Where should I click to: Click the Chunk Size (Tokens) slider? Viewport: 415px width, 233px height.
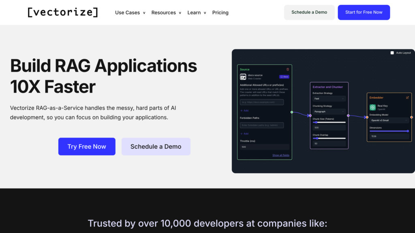point(329,122)
